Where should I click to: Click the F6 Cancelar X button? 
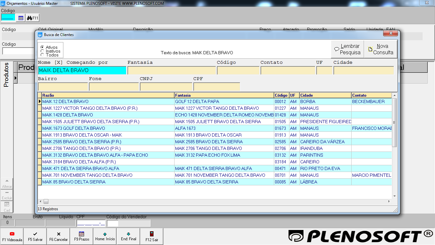59,236
